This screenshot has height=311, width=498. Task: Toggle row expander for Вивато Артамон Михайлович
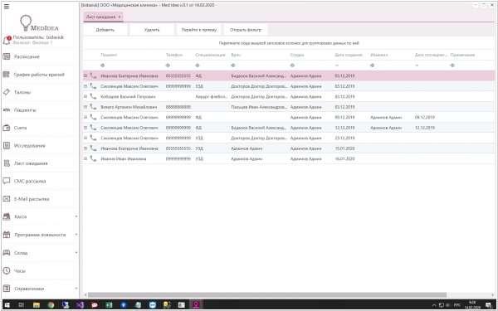point(85,107)
